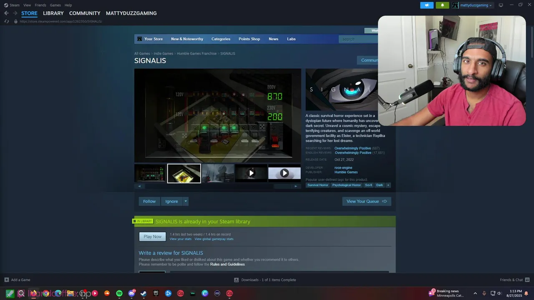Open the Rules and Guidelines link
Image resolution: width=534 pixels, height=300 pixels.
227,265
